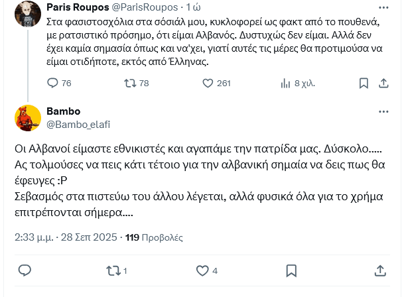The height and width of the screenshot is (297, 408).
Task: Click the 2:33 μ.μ. 28 Σεπ 2025 timestamp
Action: 66,237
